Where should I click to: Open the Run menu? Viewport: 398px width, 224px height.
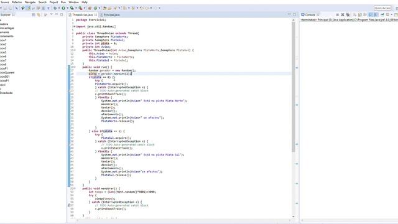point(63,2)
